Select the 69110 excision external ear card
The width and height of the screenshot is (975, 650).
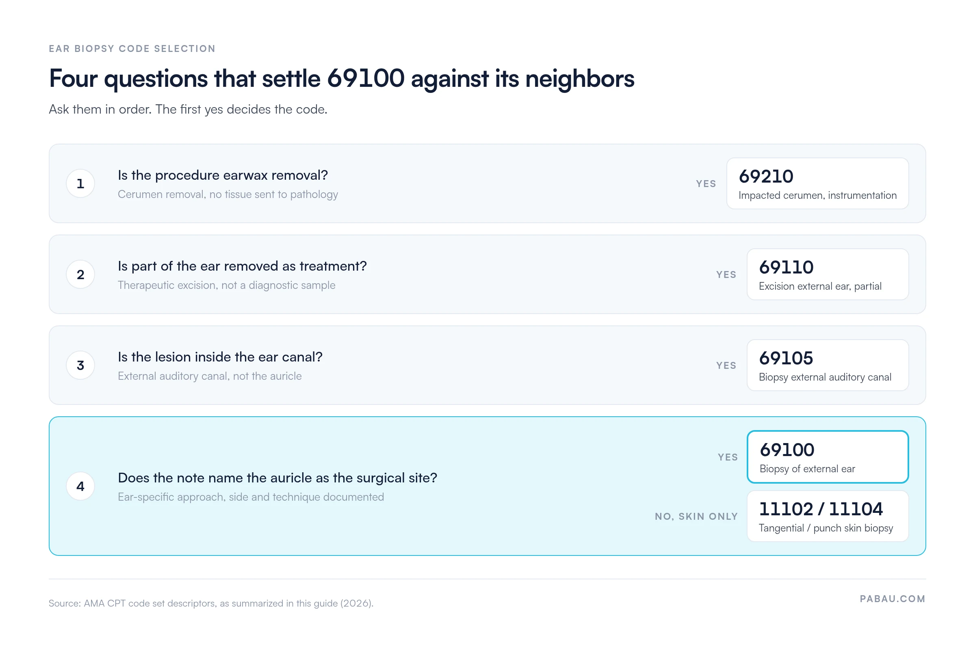[x=827, y=274]
